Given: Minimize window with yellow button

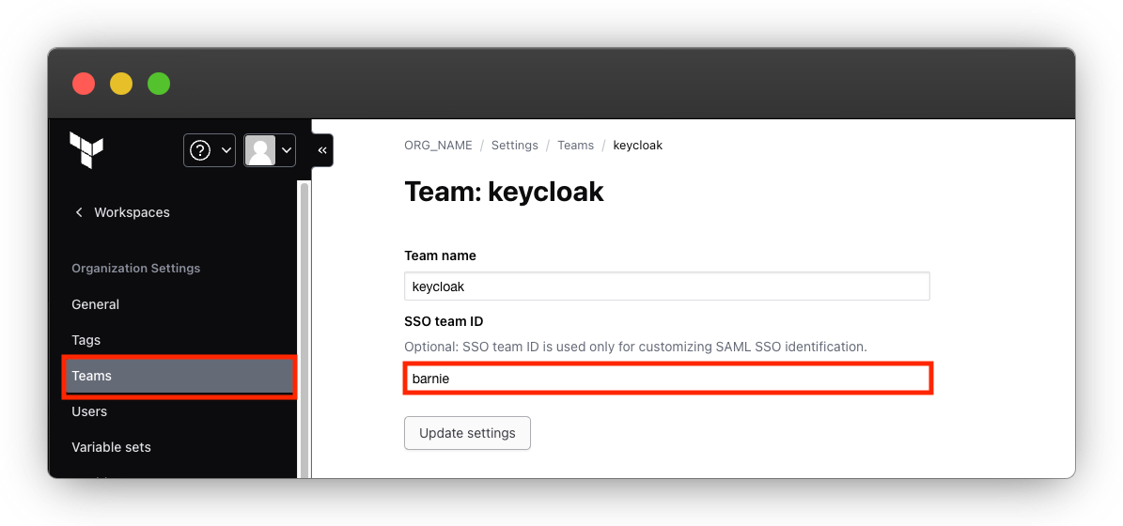Looking at the screenshot, I should click(121, 84).
